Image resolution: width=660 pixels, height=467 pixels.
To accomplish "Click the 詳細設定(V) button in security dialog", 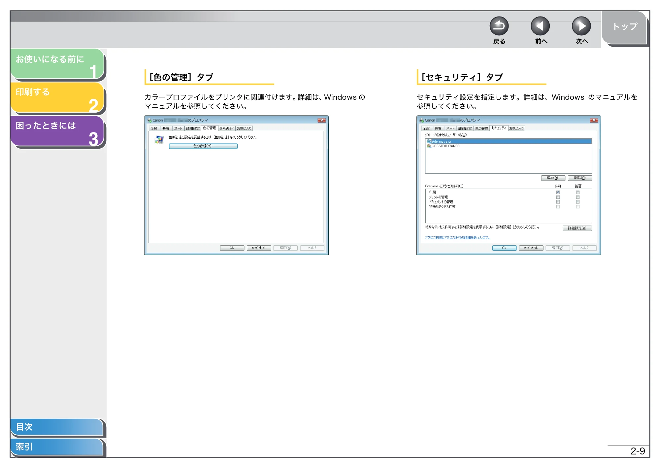I will (x=577, y=228).
